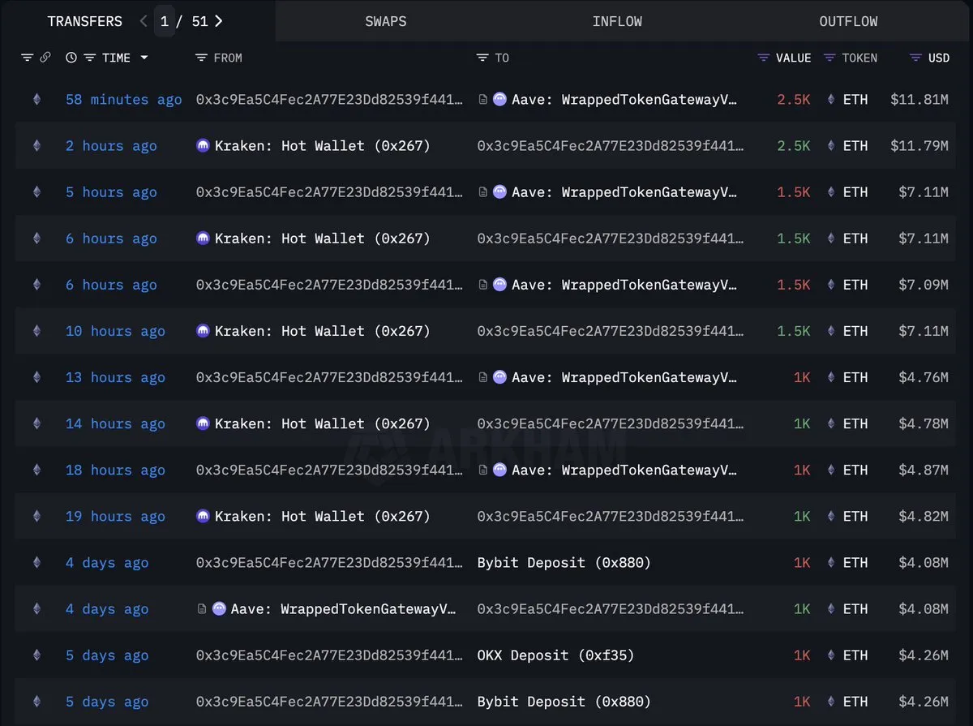
Task: Select the $11.81M USD value
Action: [x=919, y=100]
